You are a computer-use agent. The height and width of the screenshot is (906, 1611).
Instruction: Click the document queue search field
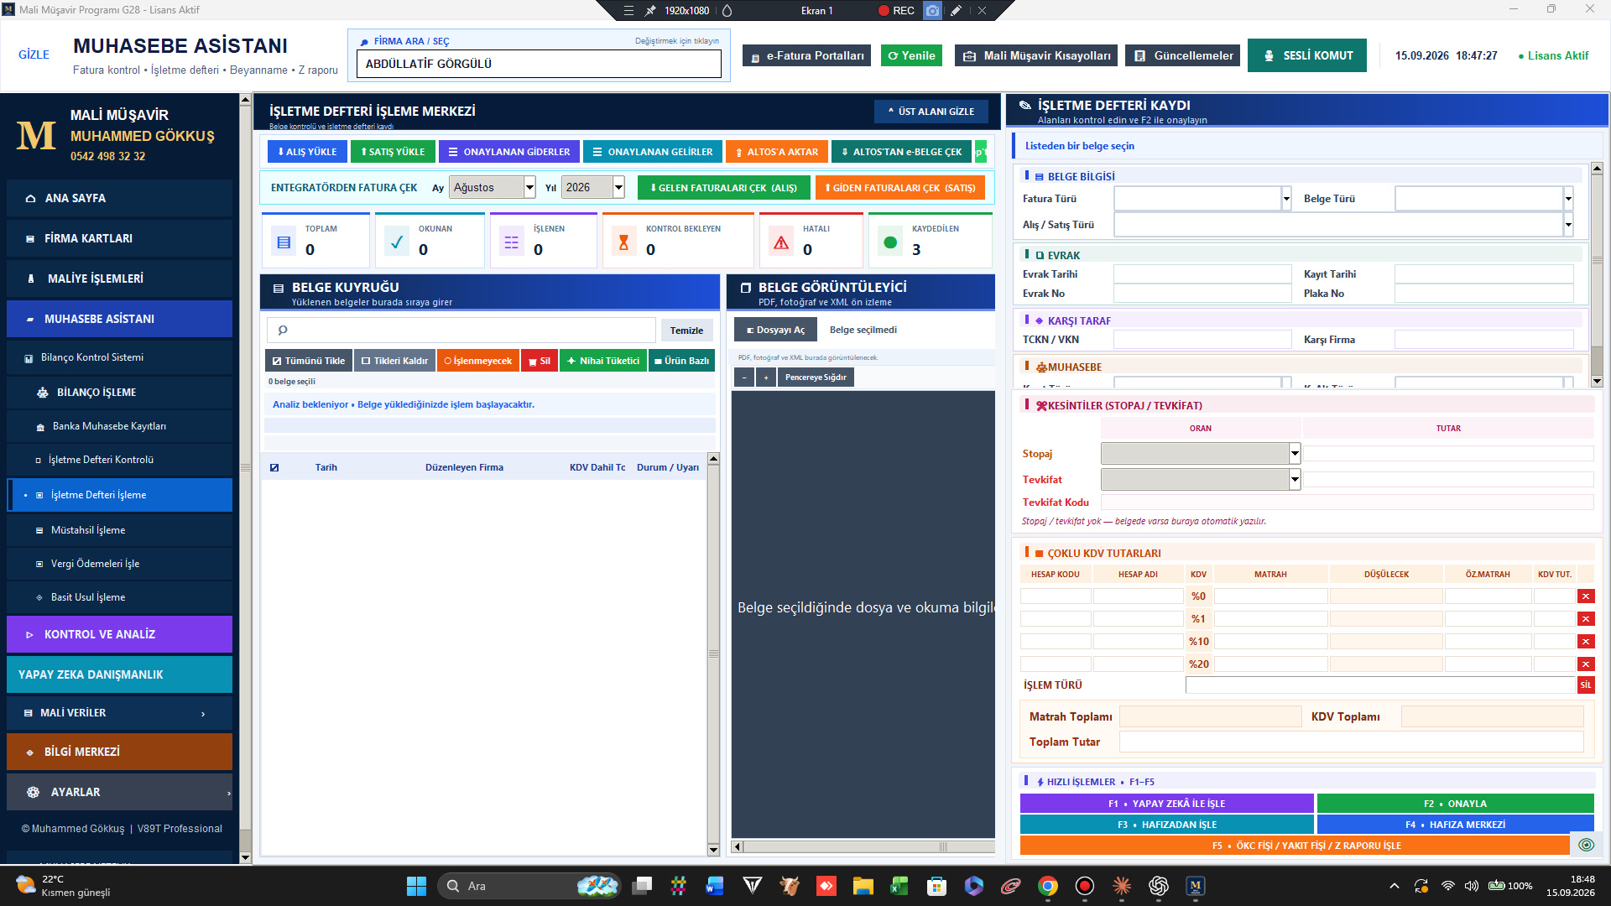[461, 330]
